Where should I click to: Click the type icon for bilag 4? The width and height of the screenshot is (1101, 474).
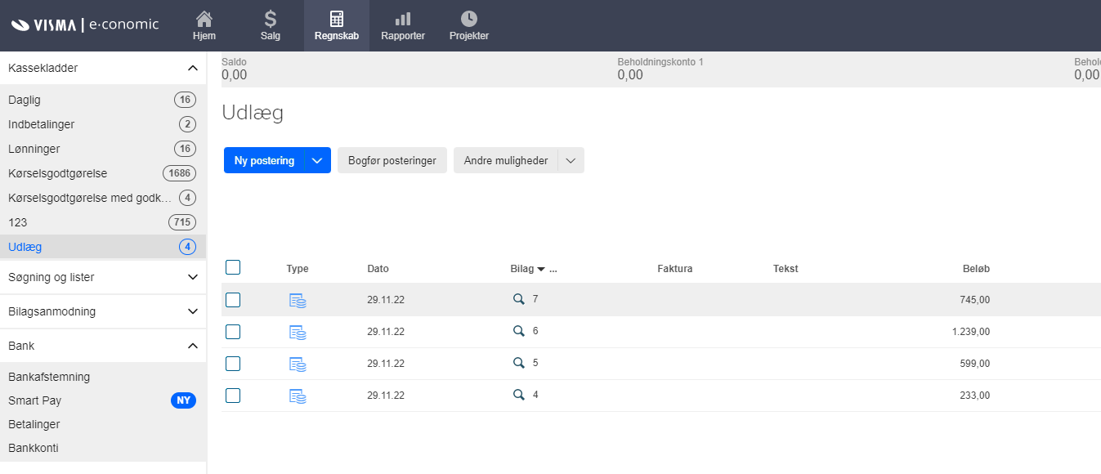(298, 396)
